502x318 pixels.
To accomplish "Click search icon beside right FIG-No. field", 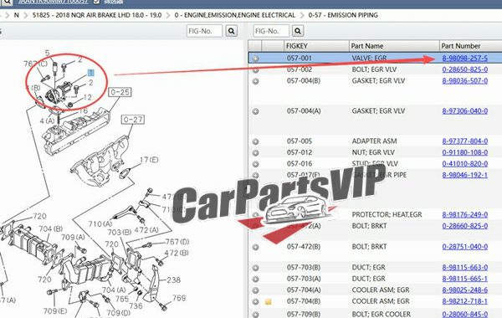I will click(298, 31).
